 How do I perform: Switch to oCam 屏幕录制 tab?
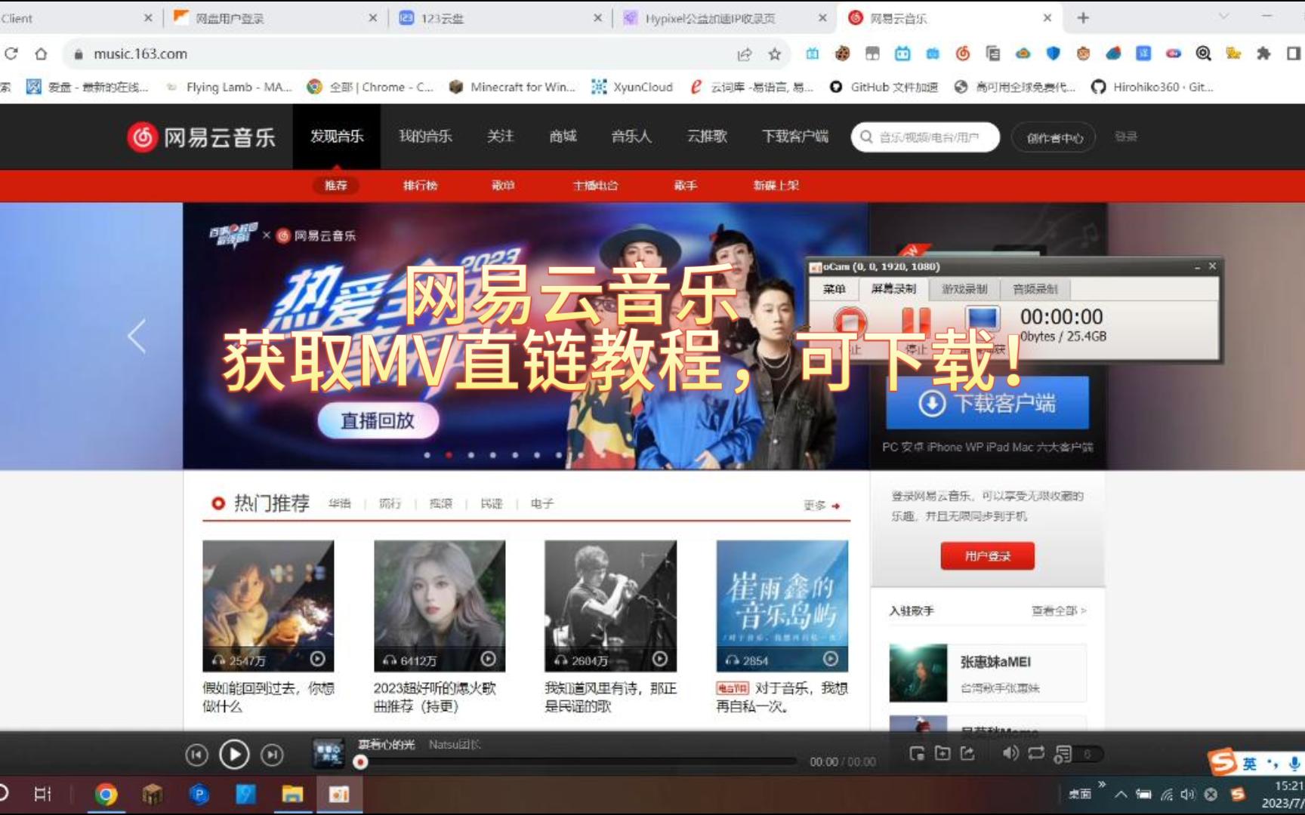click(x=893, y=289)
